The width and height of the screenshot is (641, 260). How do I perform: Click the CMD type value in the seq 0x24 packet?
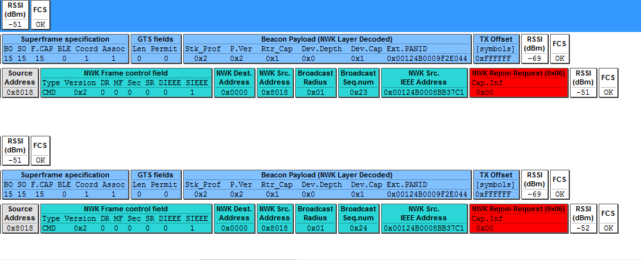49,228
